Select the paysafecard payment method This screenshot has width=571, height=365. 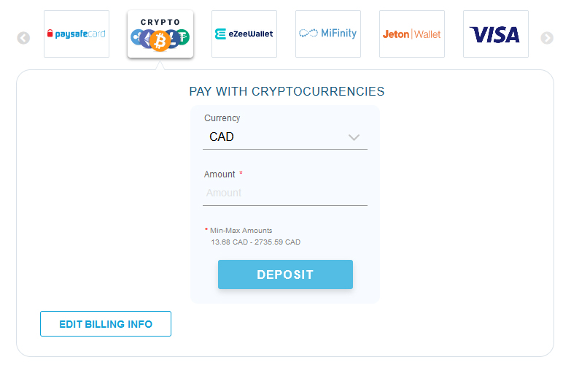coord(77,34)
